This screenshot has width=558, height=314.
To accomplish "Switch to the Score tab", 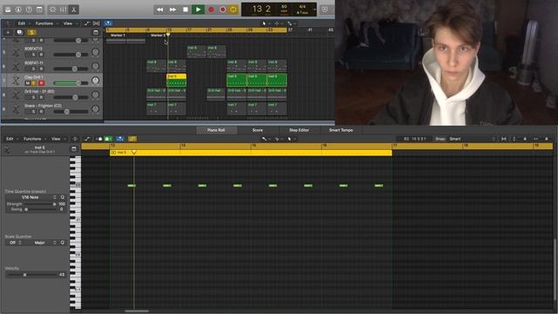I will (257, 130).
